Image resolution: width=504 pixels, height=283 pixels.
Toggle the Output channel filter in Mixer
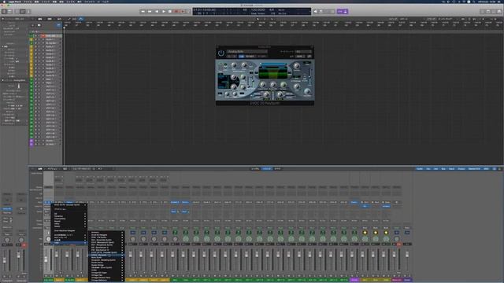coord(461,169)
